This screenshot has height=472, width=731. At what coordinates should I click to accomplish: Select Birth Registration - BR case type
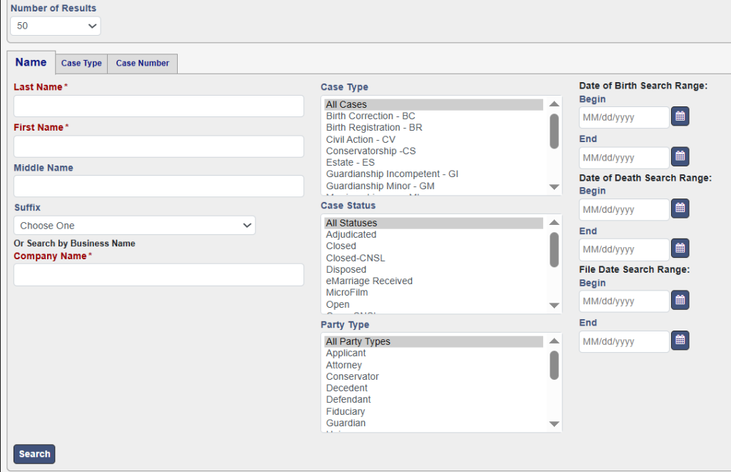coord(434,127)
